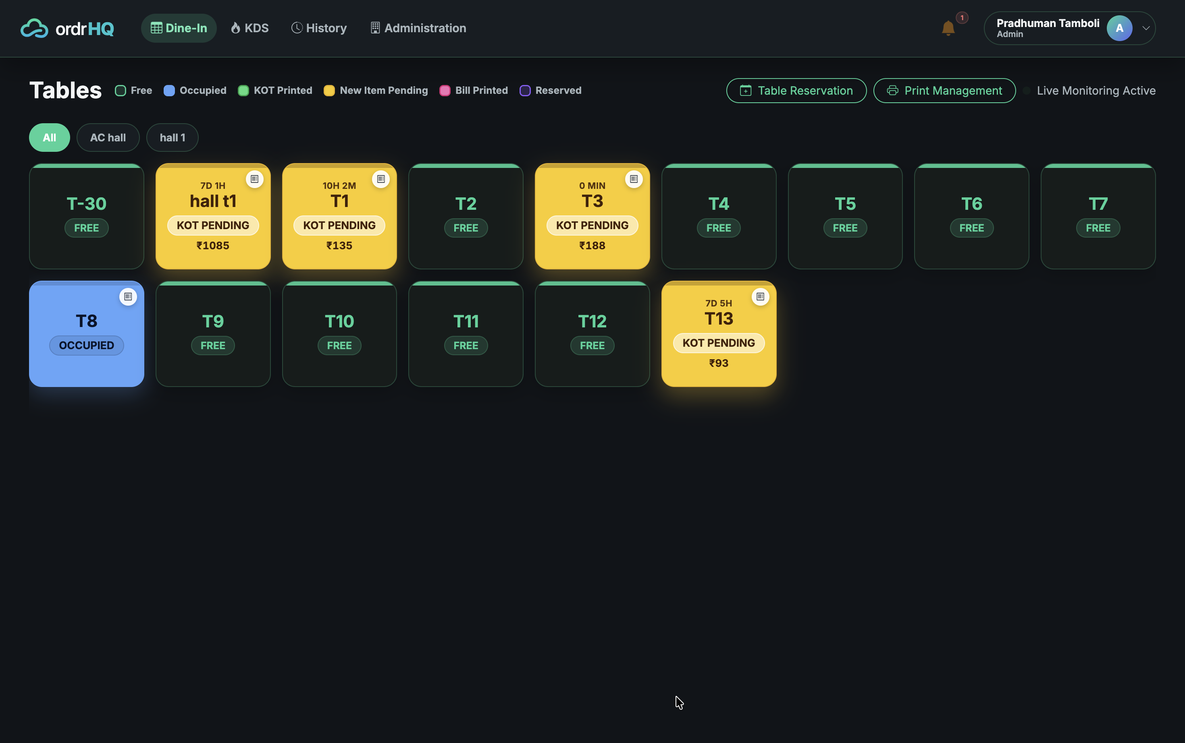Click the KOT PENDING badge on hall t1

[213, 226]
